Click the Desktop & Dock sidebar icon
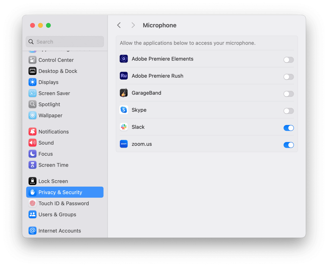The height and width of the screenshot is (267, 328). (32, 71)
